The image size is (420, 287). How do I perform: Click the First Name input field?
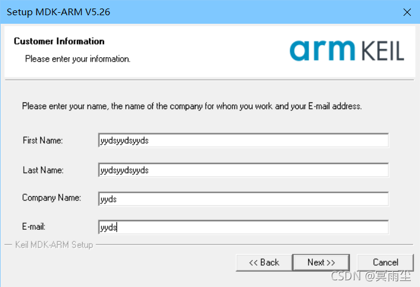243,140
